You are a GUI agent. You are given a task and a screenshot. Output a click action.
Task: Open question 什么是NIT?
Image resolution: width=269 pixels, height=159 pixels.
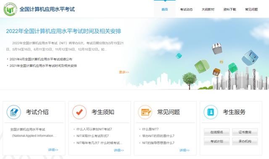pos(150,129)
